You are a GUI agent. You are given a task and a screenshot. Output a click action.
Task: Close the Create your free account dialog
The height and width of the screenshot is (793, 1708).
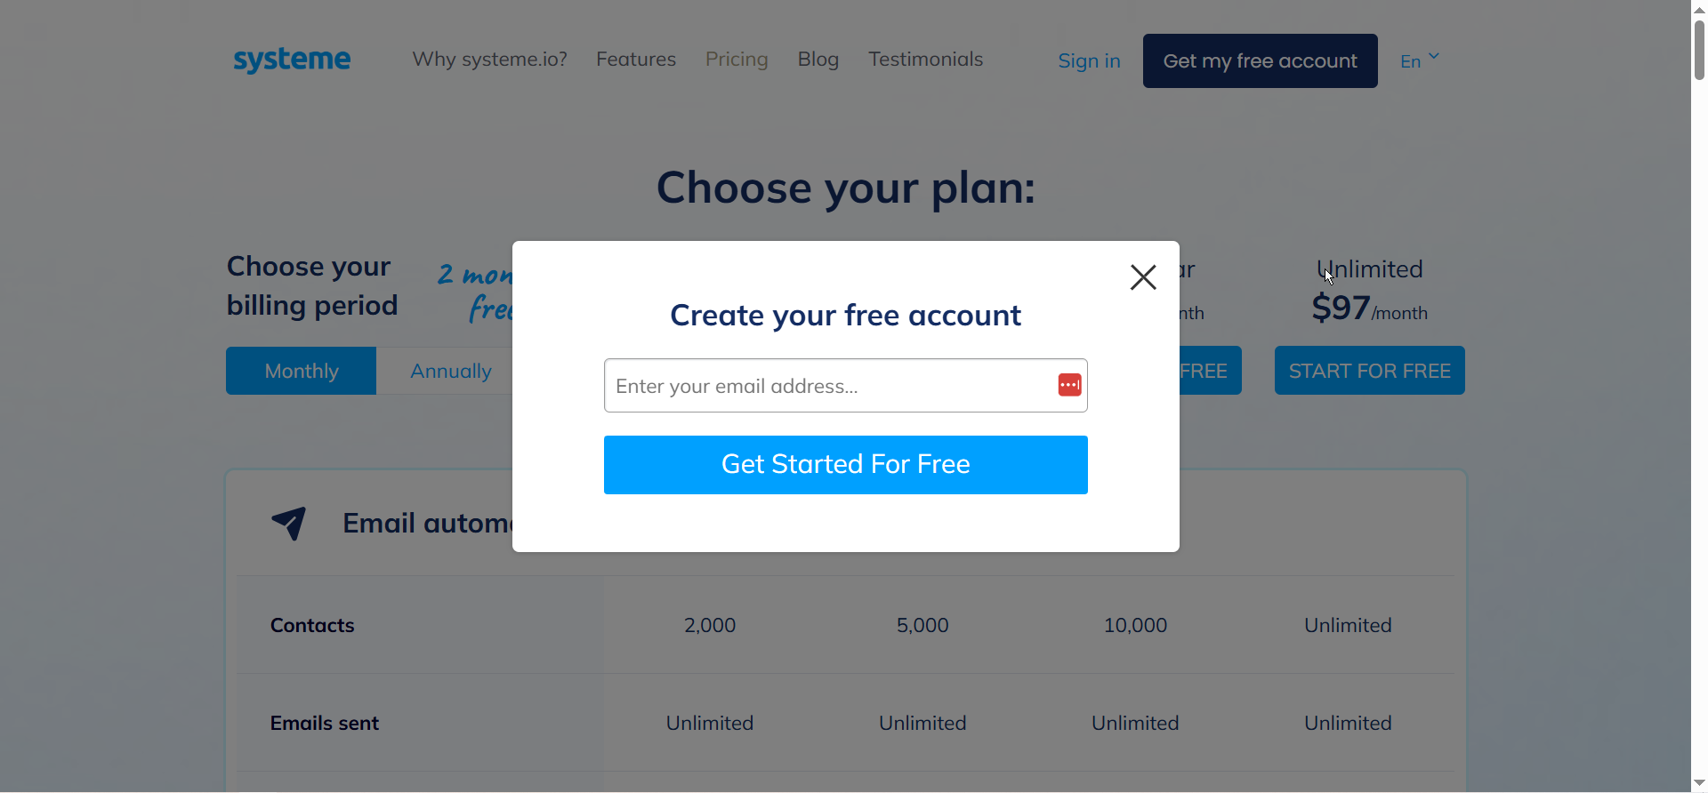coord(1142,276)
